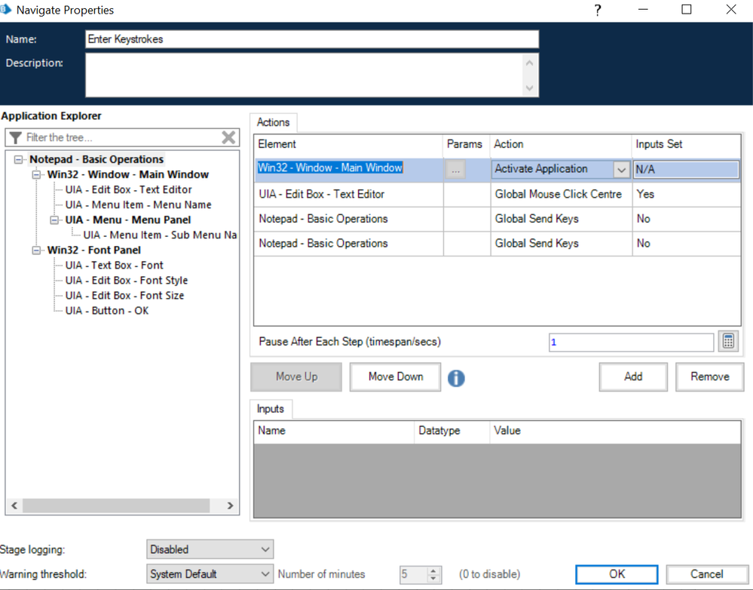This screenshot has height=590, width=753.
Task: Click the blue info icon beside Move Down
Action: [456, 377]
